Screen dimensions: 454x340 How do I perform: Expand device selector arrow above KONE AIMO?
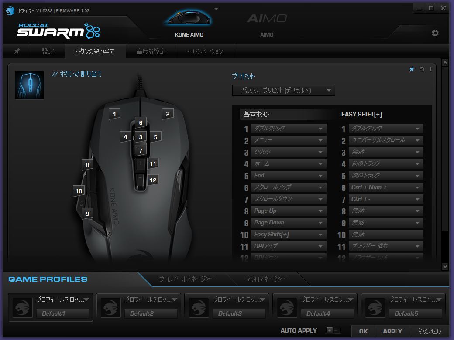coord(216,9)
